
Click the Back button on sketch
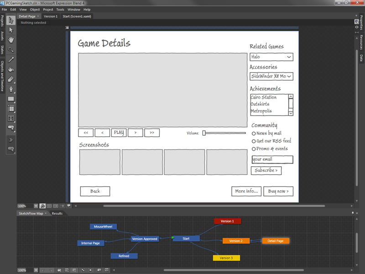[95, 191]
